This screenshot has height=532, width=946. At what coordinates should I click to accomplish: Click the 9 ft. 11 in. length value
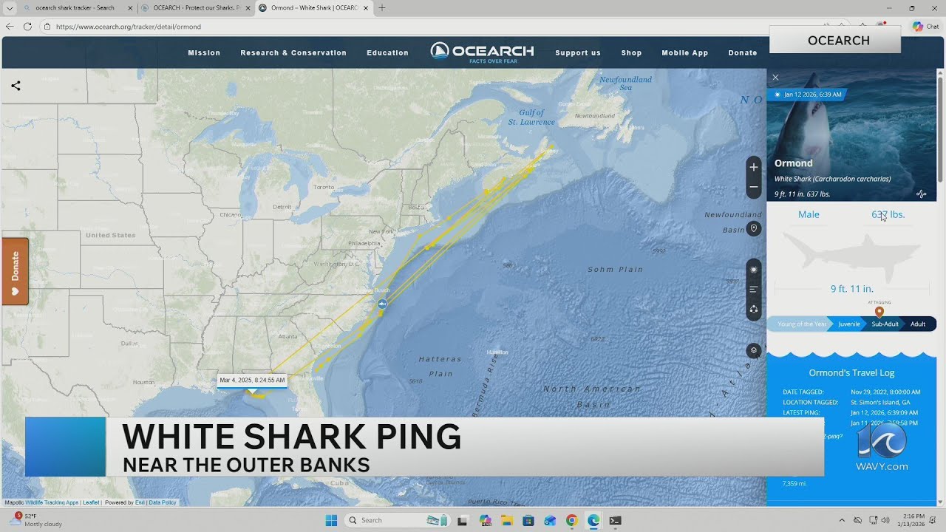tap(851, 289)
